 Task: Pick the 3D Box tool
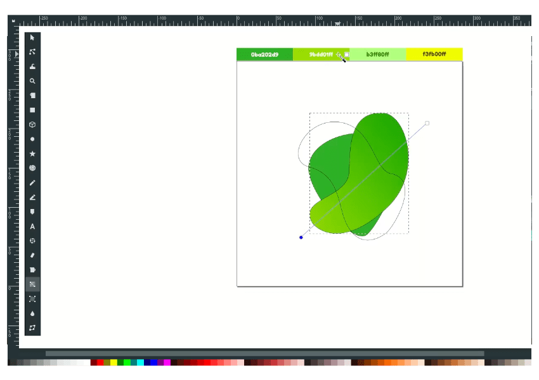click(32, 125)
